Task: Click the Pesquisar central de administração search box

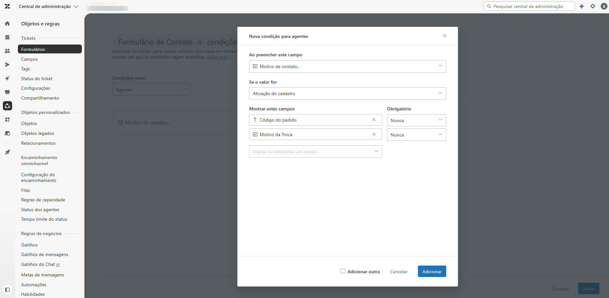Action: coord(529,6)
